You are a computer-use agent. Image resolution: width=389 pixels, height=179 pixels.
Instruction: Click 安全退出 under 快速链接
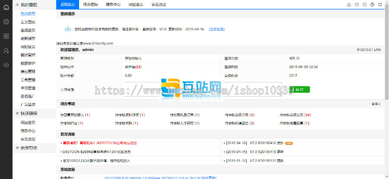coord(28,139)
